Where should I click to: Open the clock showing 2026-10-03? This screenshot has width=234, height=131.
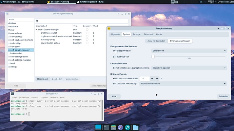point(212,2)
